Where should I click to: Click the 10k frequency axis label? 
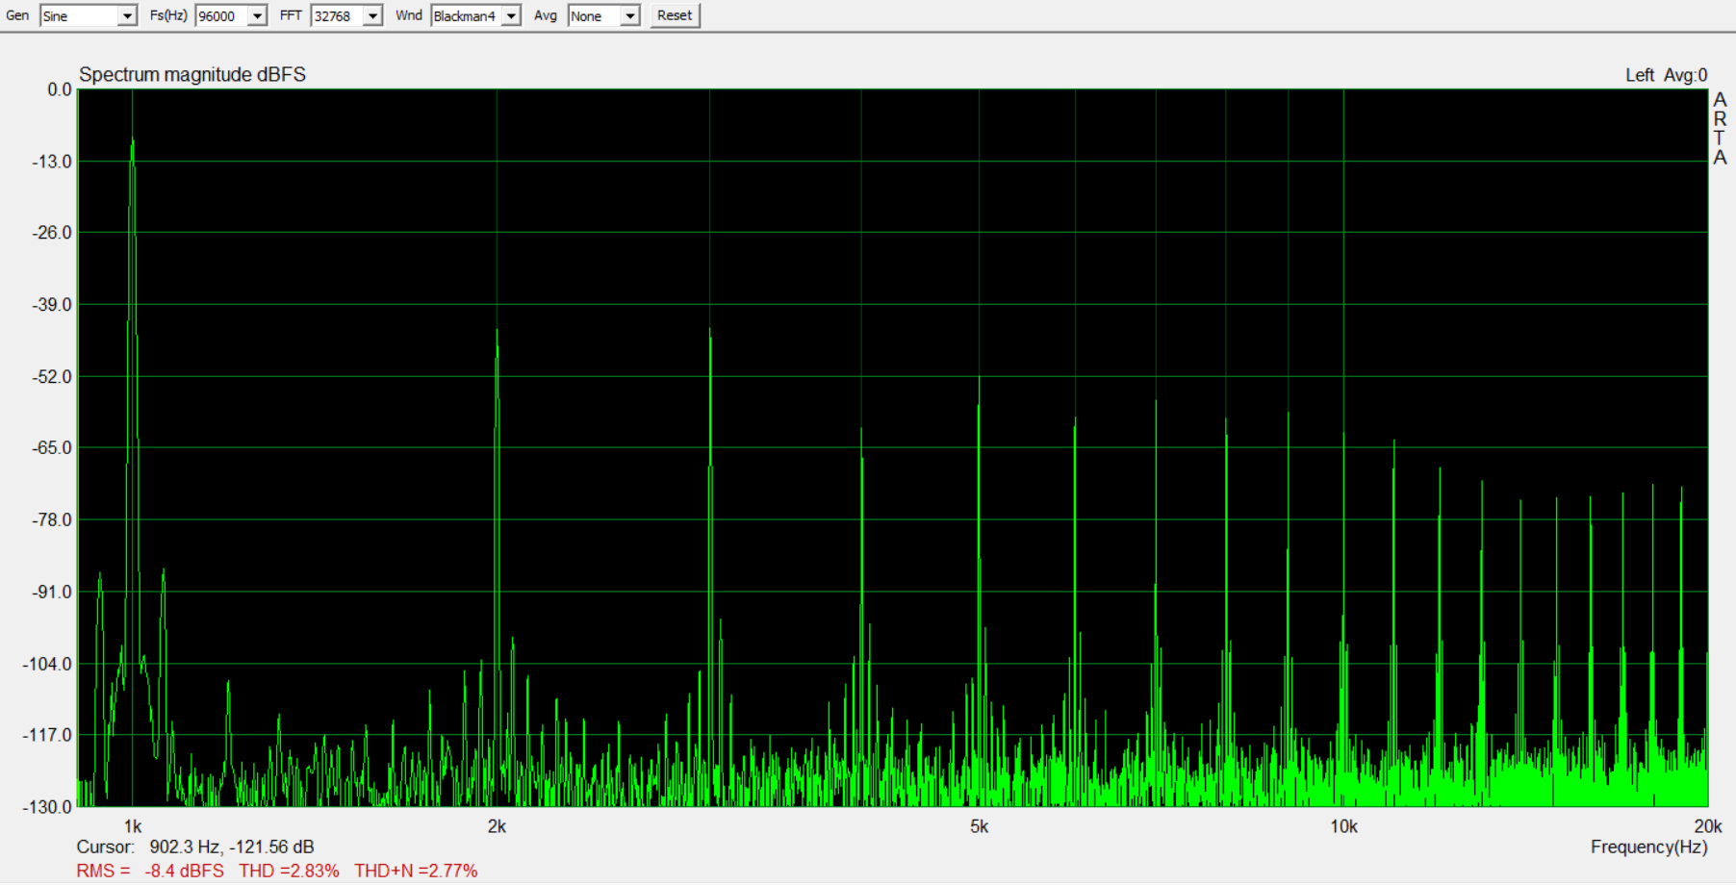click(1344, 826)
